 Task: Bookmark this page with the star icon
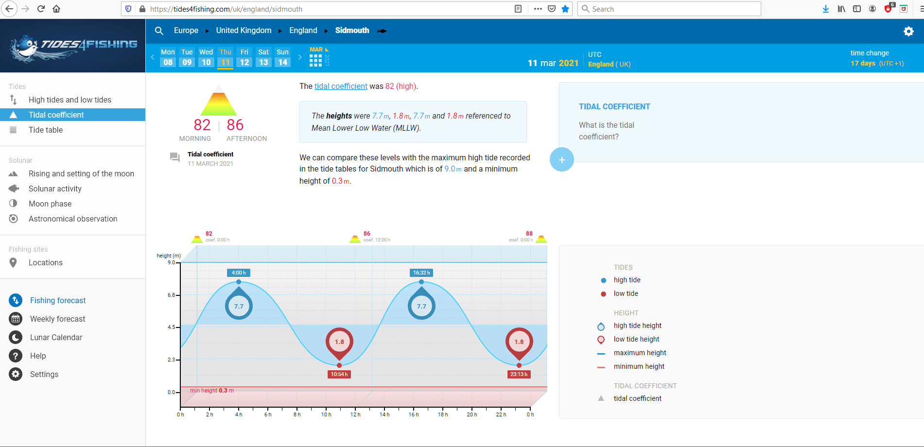tap(565, 9)
